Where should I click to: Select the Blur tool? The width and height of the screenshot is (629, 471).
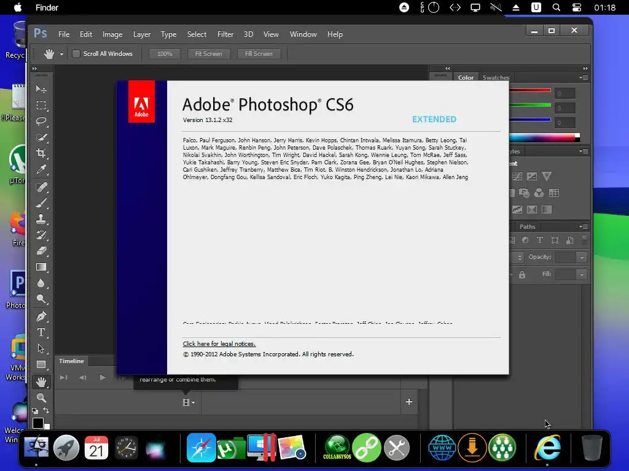point(41,283)
